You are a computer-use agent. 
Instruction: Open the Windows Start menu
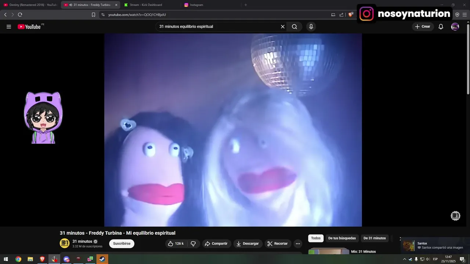coord(6,259)
